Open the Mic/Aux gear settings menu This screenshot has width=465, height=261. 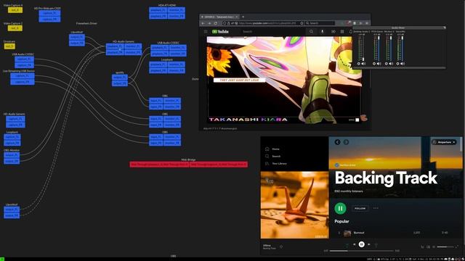[386, 64]
